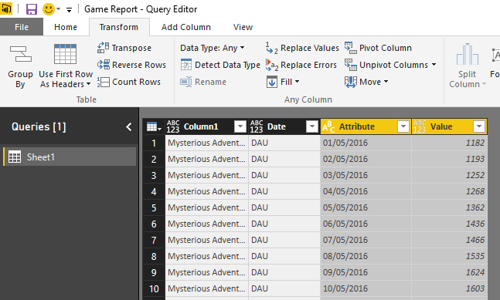The width and height of the screenshot is (500, 300).
Task: Select the Column1 header
Action: click(x=206, y=126)
